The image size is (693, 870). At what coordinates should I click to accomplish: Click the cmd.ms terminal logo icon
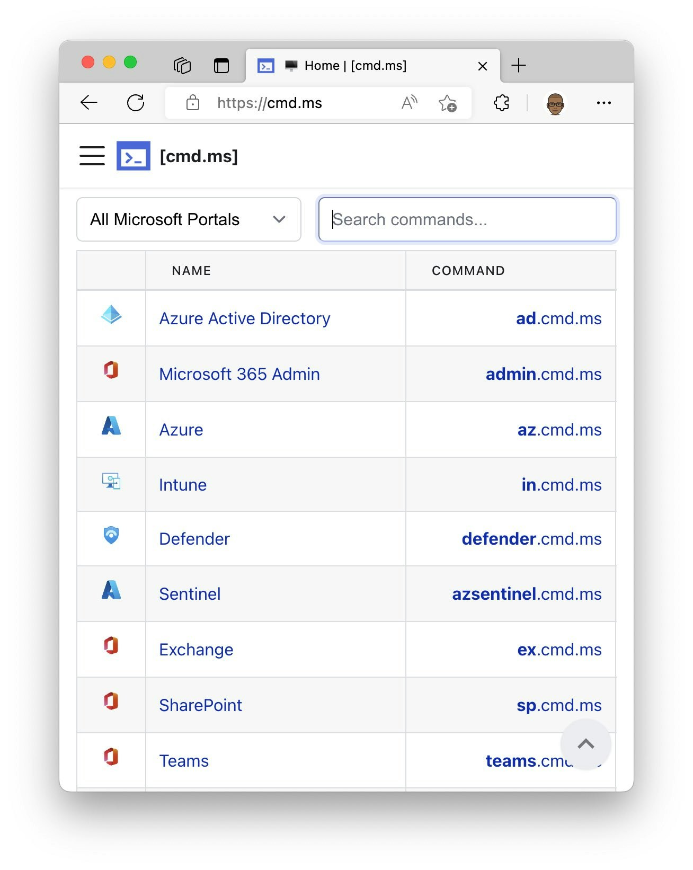[x=133, y=156]
